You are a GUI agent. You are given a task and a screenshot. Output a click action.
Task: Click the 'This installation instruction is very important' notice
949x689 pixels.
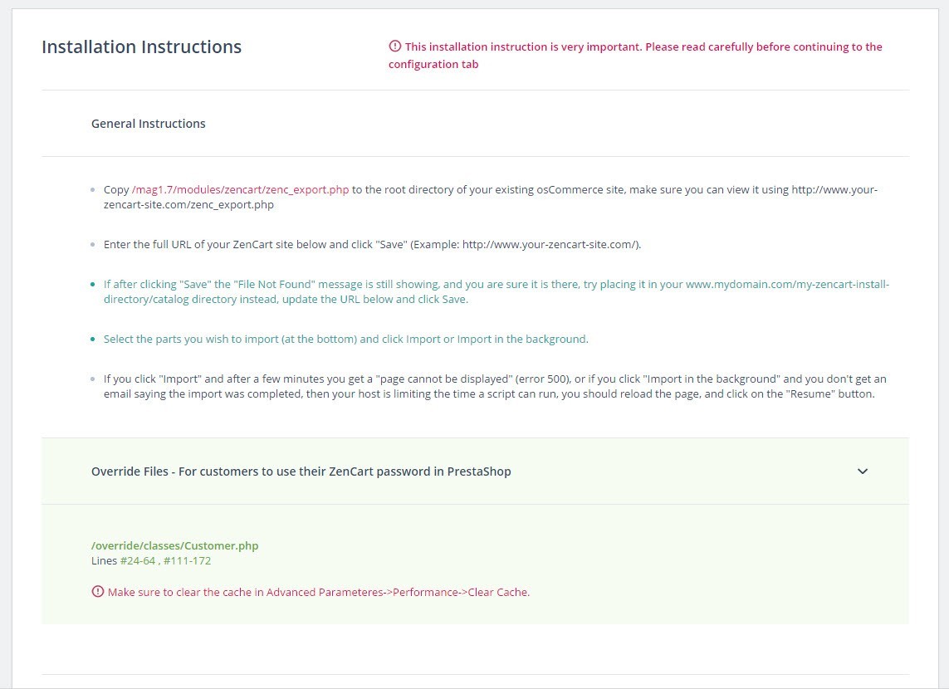(635, 55)
